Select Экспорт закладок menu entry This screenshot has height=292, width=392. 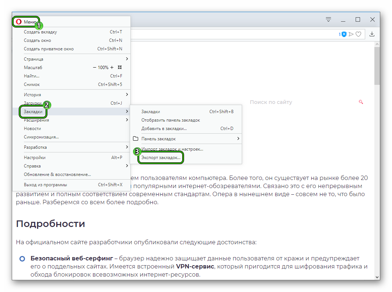point(161,158)
